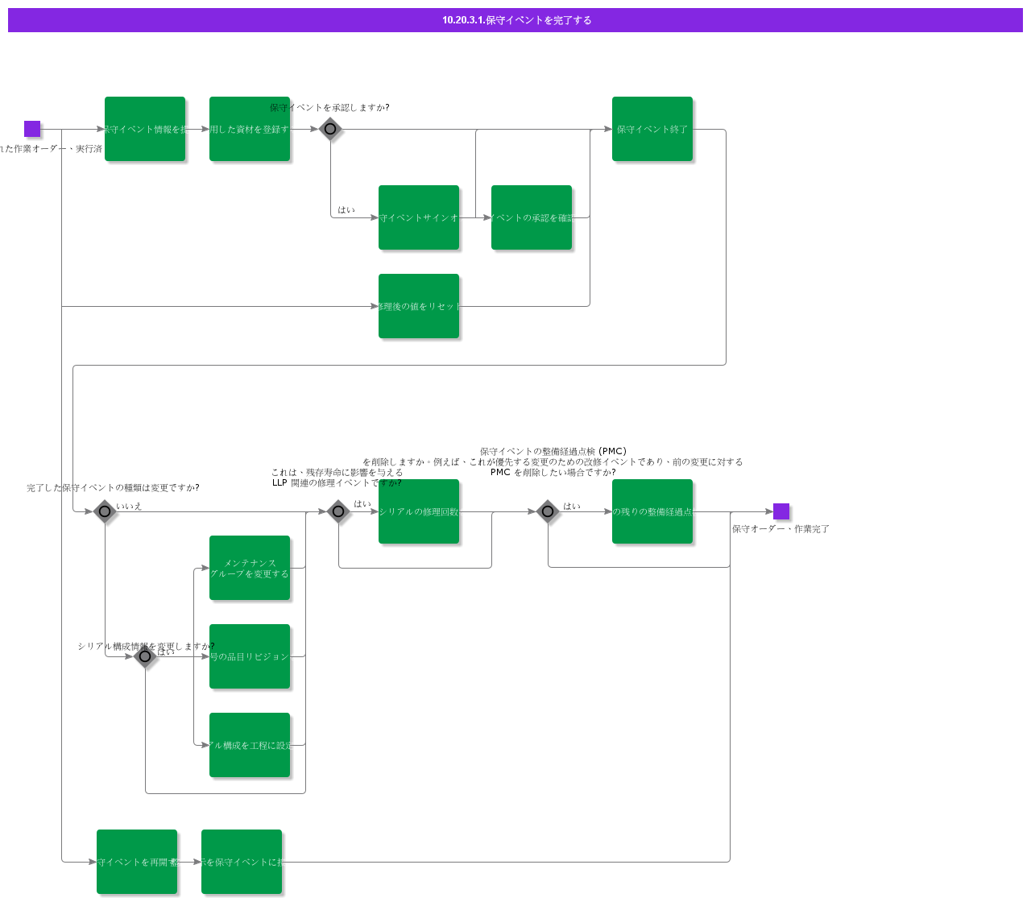Image resolution: width=1031 pixels, height=902 pixels.
Task: Select the 保守イベント情報 task next to start
Action: pos(145,129)
